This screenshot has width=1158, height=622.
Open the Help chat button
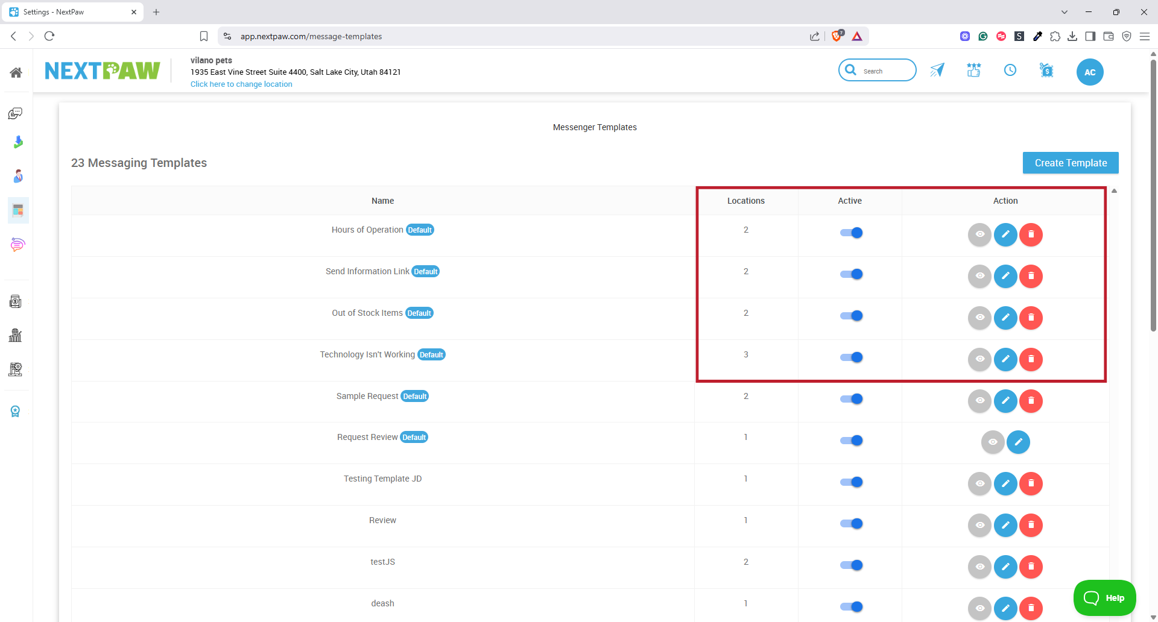coord(1104,598)
